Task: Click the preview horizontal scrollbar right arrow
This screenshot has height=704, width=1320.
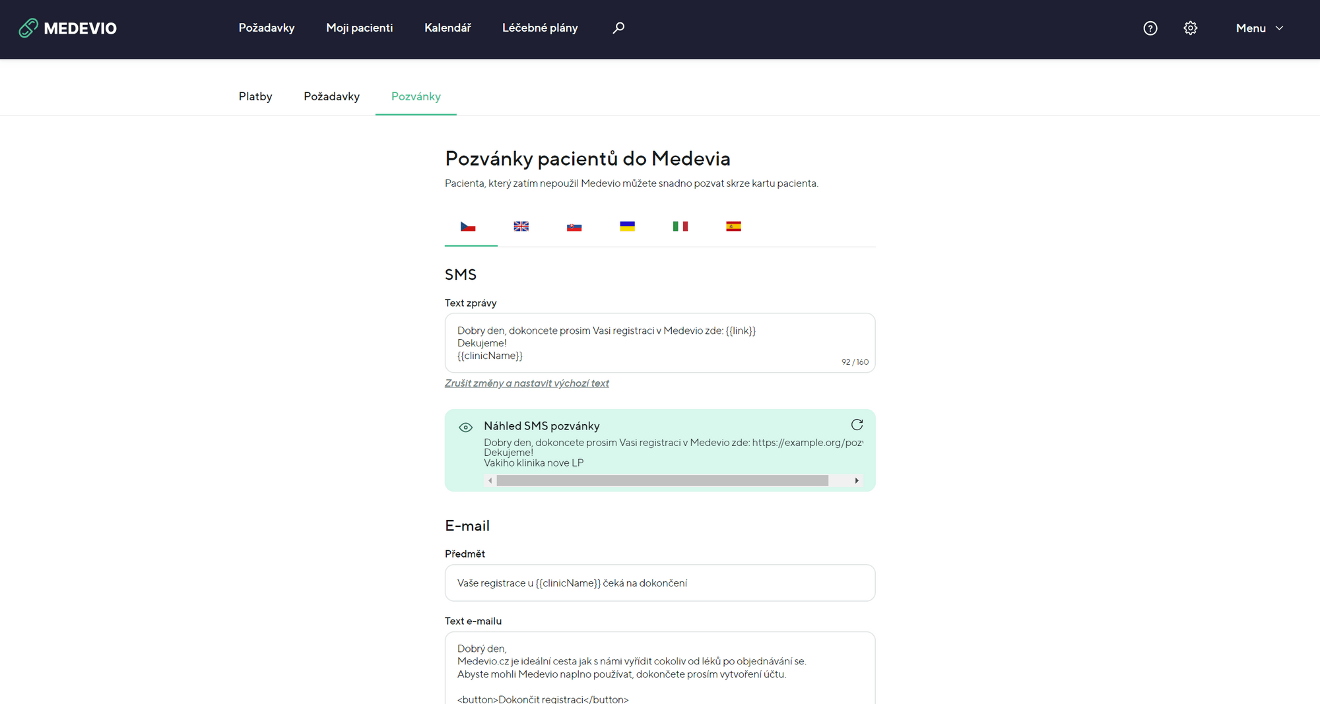Action: [857, 481]
